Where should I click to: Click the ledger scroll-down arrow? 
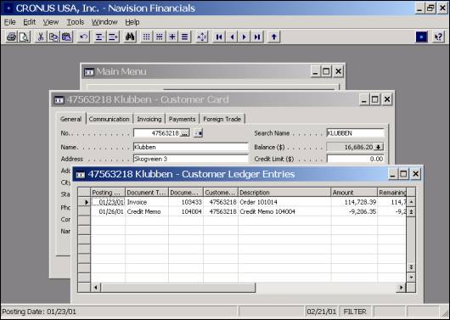coord(411,278)
